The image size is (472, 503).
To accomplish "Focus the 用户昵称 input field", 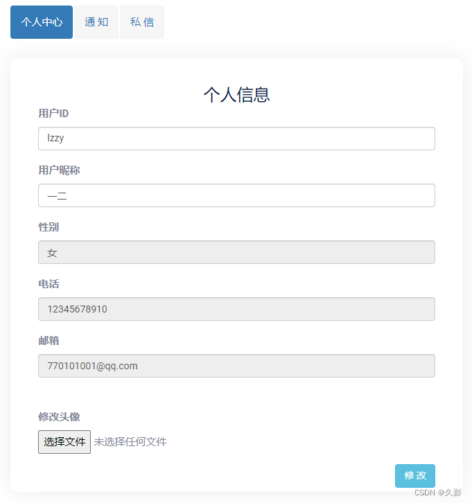I will (236, 195).
